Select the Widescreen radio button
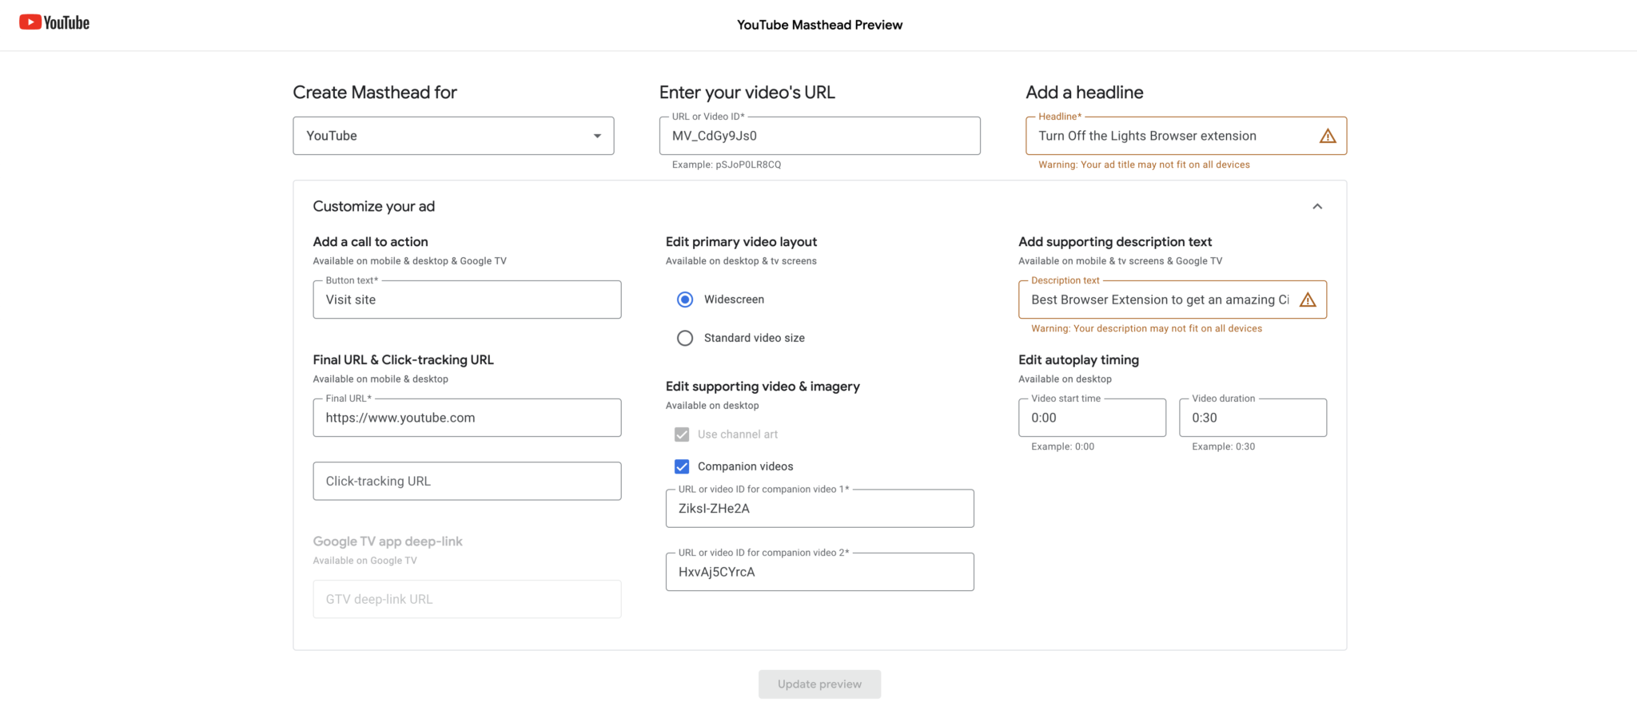 tap(685, 299)
